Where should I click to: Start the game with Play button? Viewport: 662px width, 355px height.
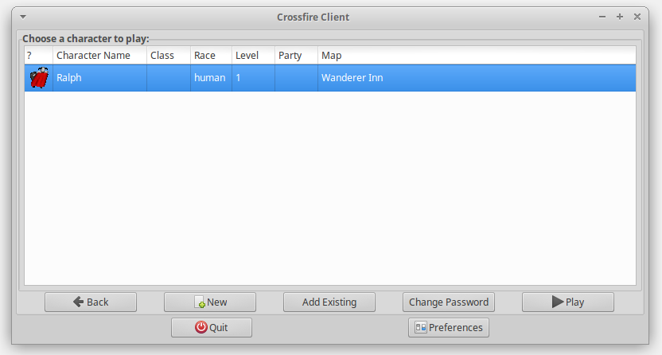pos(568,302)
